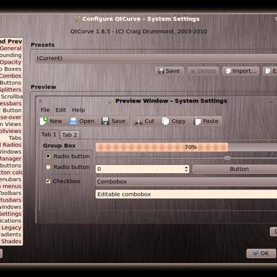Viewport: 277px width, 277px height.
Task: Select General in the settings list
Action: point(11,48)
